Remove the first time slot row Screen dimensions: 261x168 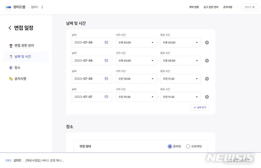click(x=207, y=42)
